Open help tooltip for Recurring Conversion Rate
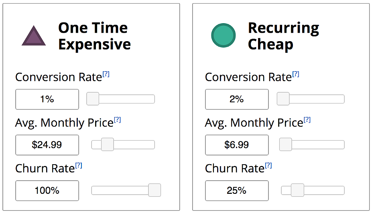This screenshot has width=374, height=215. 295,74
